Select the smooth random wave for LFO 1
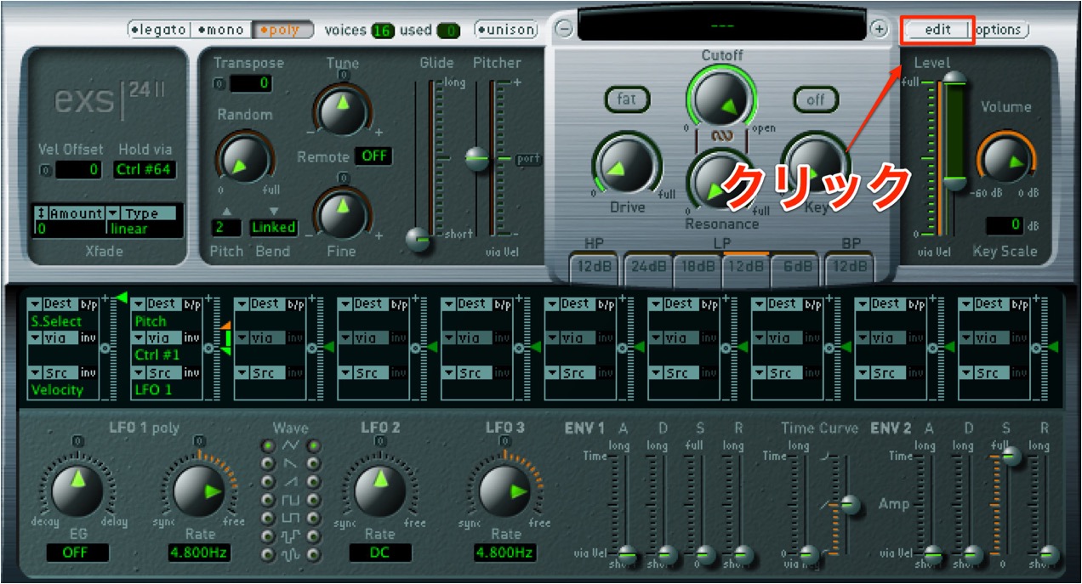The width and height of the screenshot is (1082, 584). coord(270,554)
